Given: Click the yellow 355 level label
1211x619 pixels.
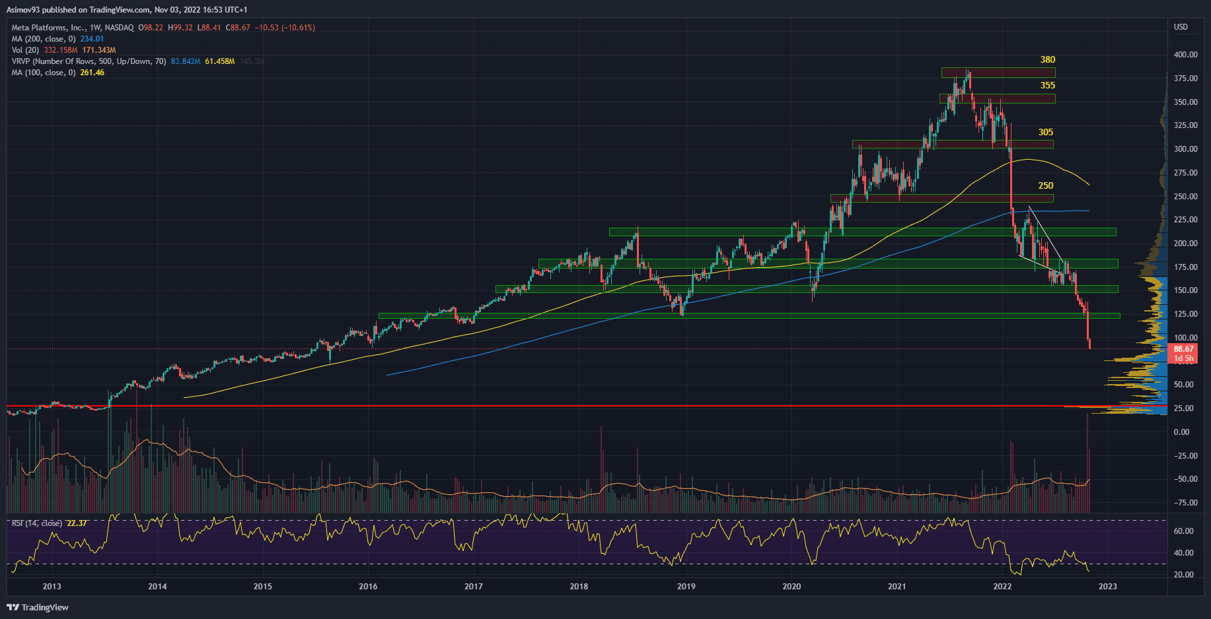Looking at the screenshot, I should pos(1047,86).
